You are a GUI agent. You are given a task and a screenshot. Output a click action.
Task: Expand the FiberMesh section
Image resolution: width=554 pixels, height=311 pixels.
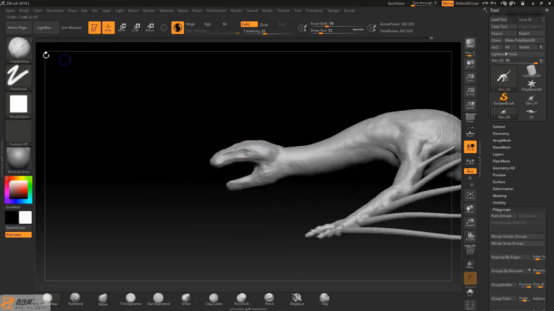[x=501, y=161]
